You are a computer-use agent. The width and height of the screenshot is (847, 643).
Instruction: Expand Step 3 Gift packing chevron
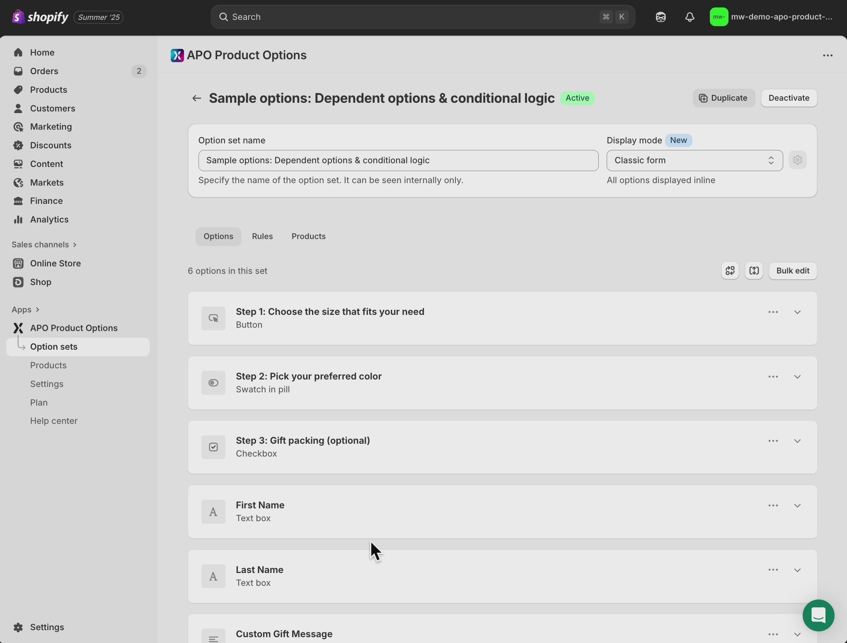tap(797, 441)
